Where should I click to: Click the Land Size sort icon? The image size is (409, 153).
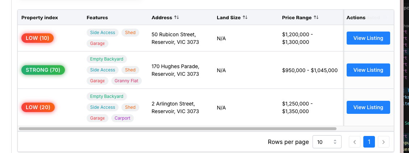pyautogui.click(x=245, y=17)
